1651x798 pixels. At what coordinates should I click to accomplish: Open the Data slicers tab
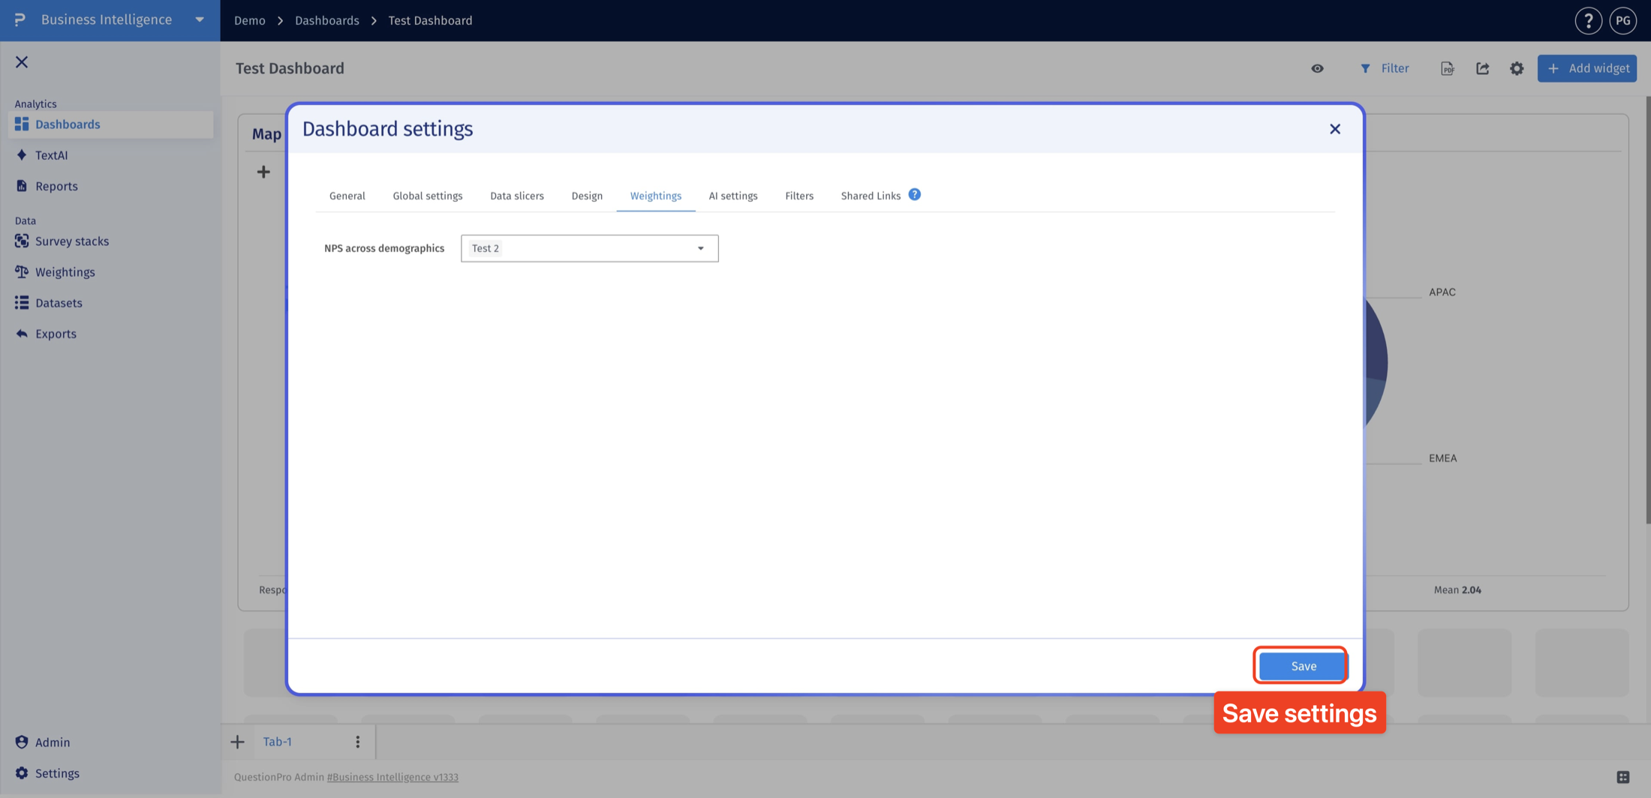click(x=516, y=196)
